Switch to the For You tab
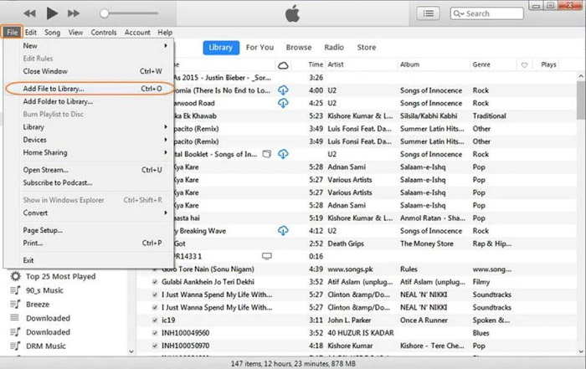Screen dimensions: 586x369 (x=260, y=48)
